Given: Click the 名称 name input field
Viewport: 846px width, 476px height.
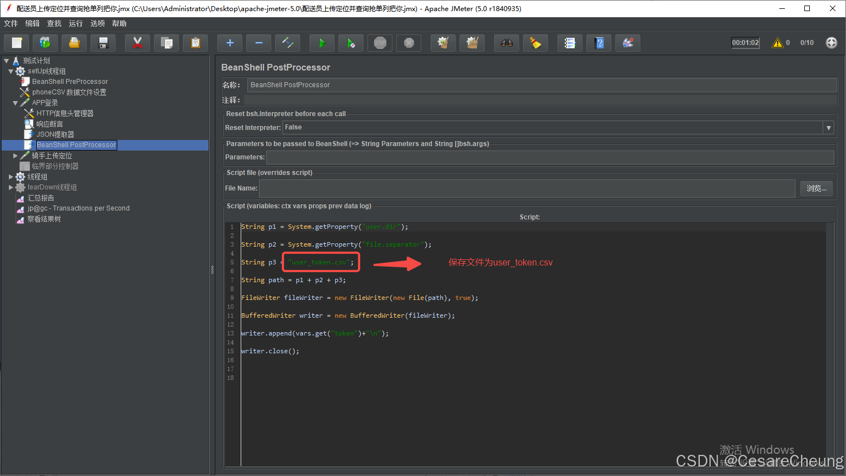Looking at the screenshot, I should tap(542, 85).
